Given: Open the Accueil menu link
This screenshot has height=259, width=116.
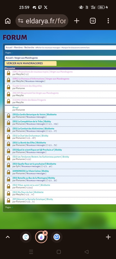Looking at the screenshot, I should coord(9,47).
